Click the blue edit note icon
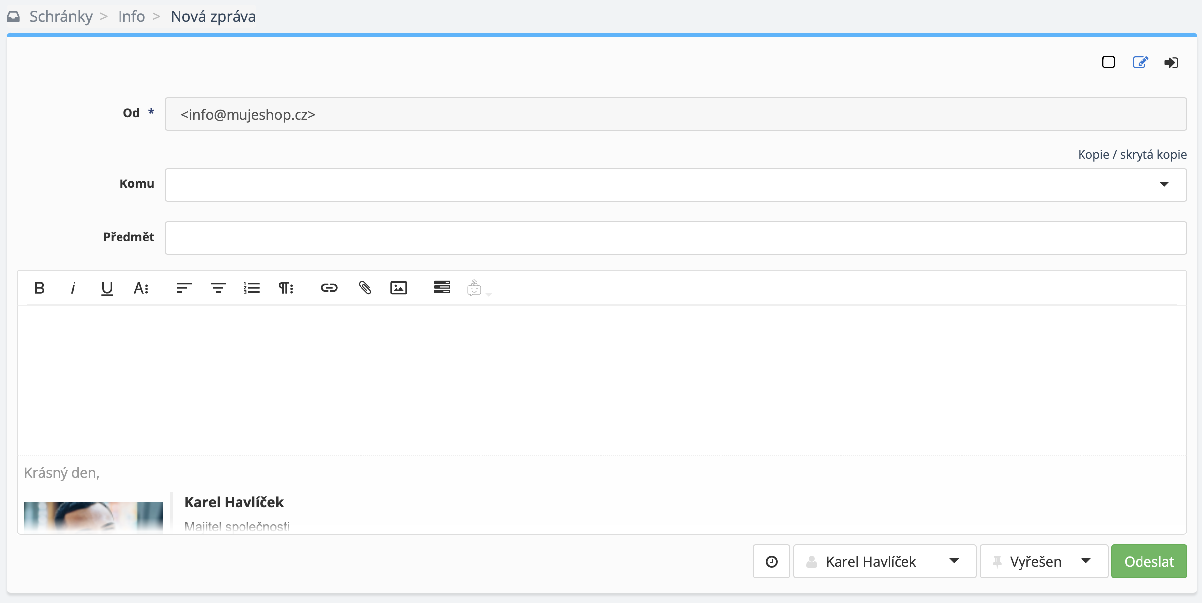Viewport: 1202px width, 603px height. pyautogui.click(x=1140, y=62)
